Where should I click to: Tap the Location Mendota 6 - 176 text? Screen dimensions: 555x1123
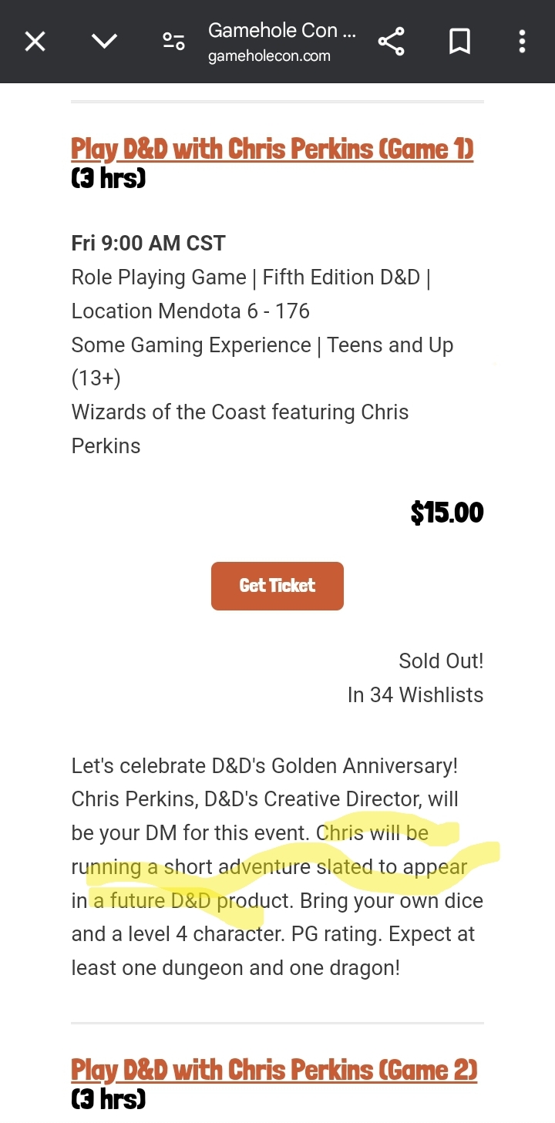pyautogui.click(x=190, y=311)
